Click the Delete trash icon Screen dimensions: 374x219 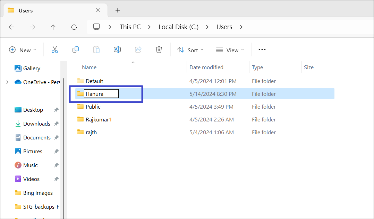(159, 50)
